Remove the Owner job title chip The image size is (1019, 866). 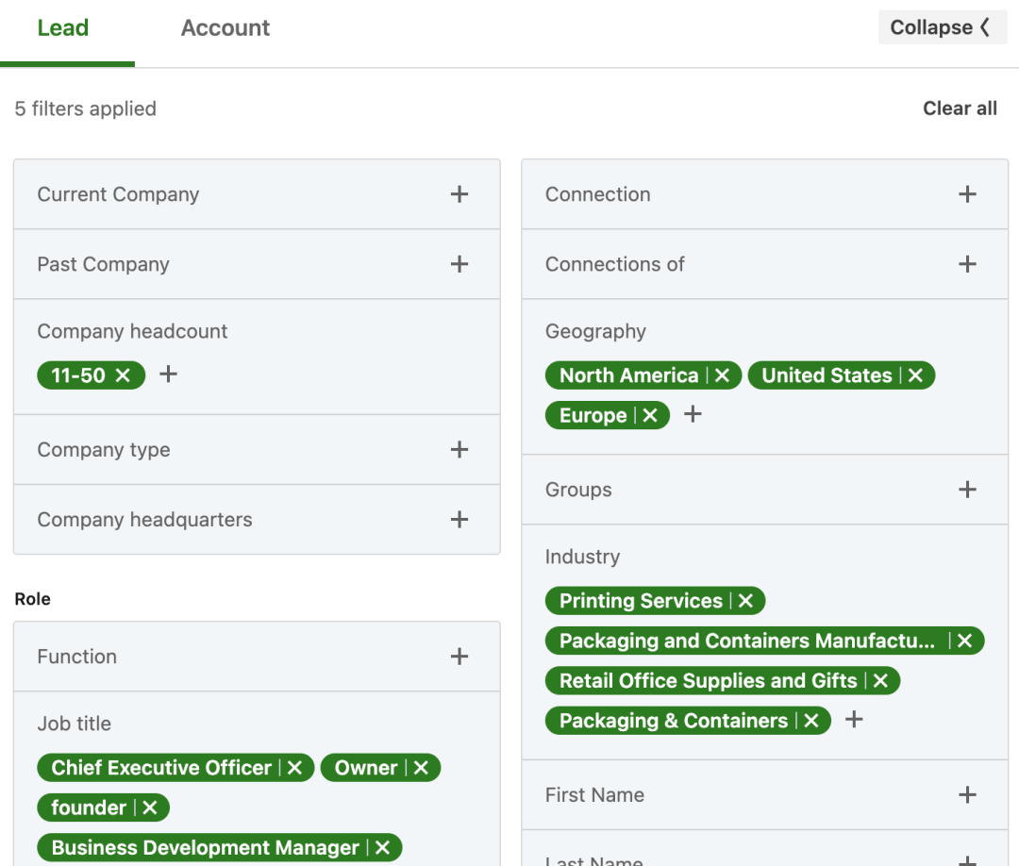point(421,768)
